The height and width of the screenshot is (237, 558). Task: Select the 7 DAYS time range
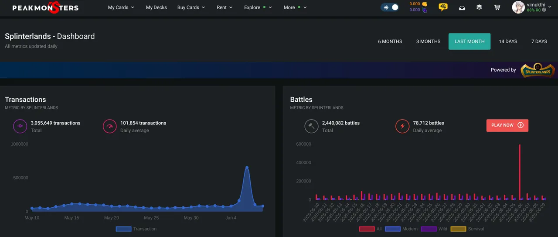[539, 41]
